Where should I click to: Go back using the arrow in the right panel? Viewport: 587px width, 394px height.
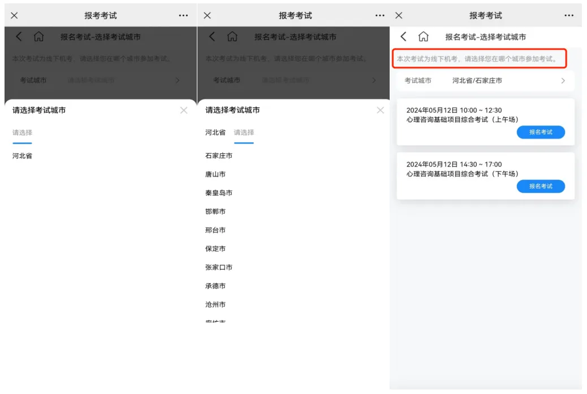pyautogui.click(x=403, y=37)
